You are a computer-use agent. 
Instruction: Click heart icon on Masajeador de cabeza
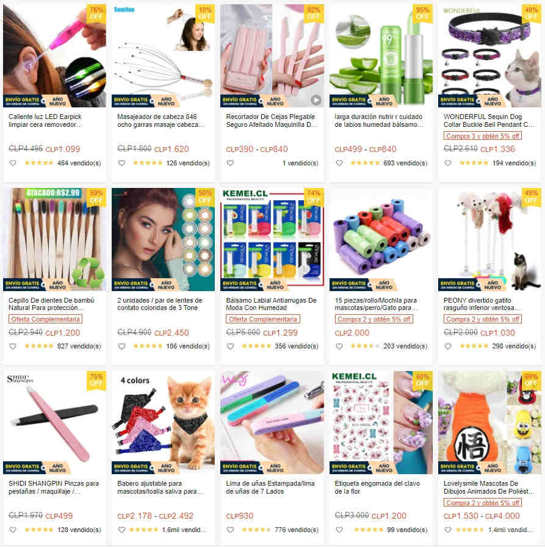(x=121, y=163)
